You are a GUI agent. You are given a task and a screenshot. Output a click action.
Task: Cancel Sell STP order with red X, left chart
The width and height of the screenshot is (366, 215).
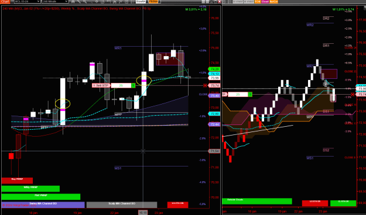point(205,85)
